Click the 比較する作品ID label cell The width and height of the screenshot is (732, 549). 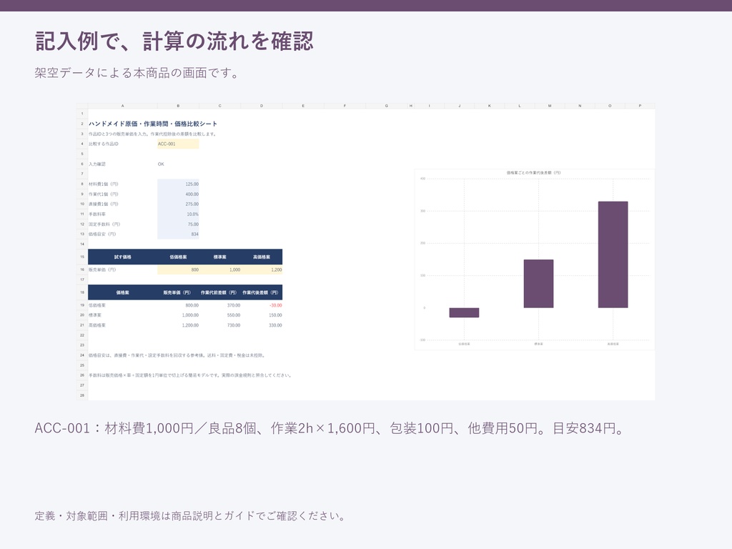[104, 144]
